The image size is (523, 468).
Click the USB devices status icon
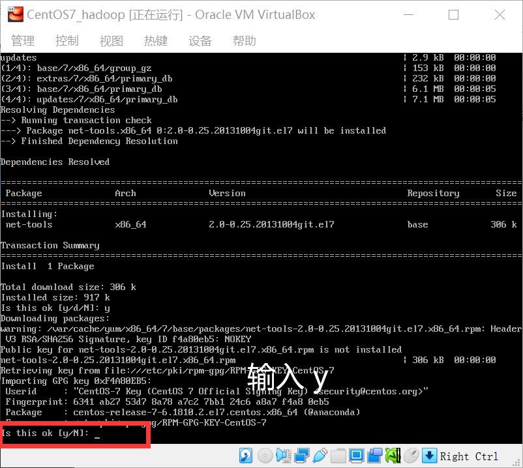coord(320,456)
